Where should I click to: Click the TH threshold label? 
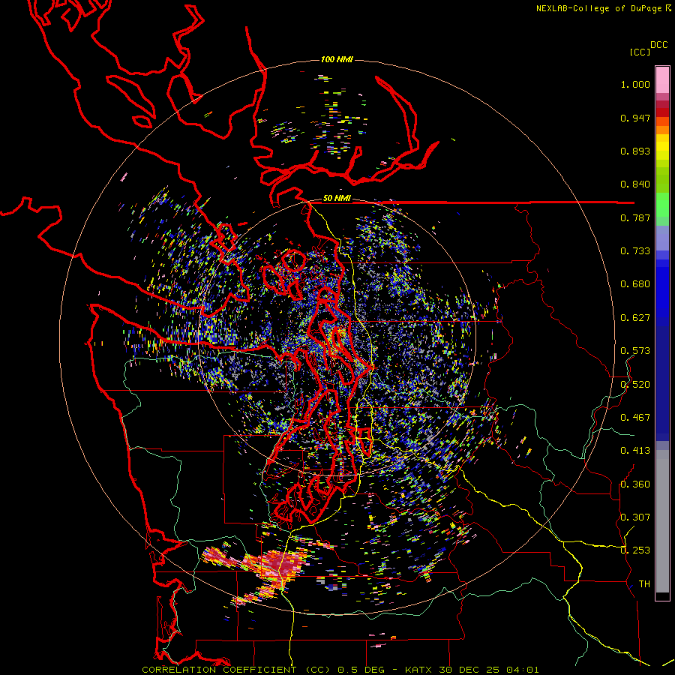click(644, 584)
